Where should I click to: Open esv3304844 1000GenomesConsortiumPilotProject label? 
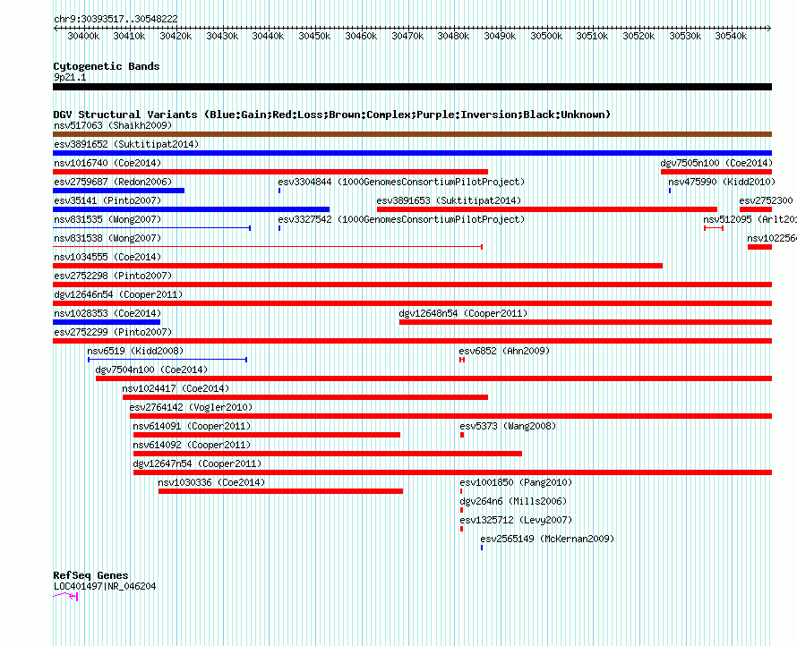pos(401,182)
